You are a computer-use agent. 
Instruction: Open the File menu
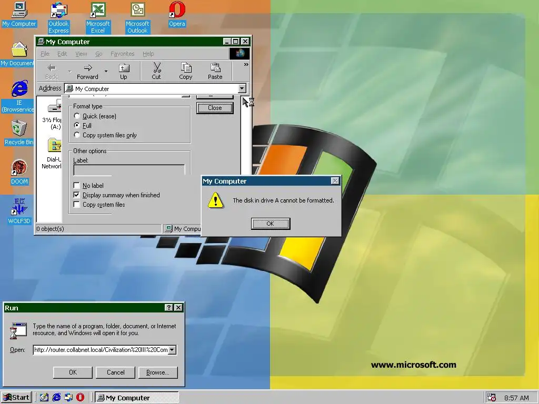45,54
